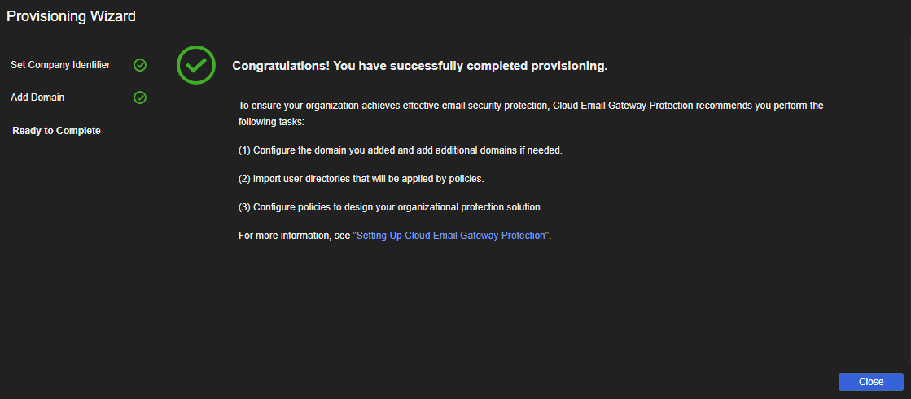Select the Add Domain step
Viewport: 911px width, 399px height.
click(37, 98)
